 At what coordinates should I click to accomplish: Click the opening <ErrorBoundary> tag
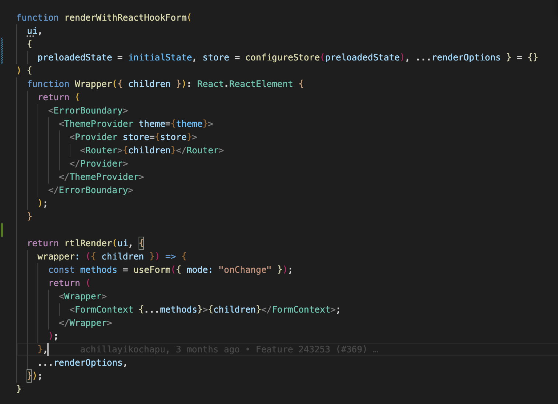pos(88,111)
